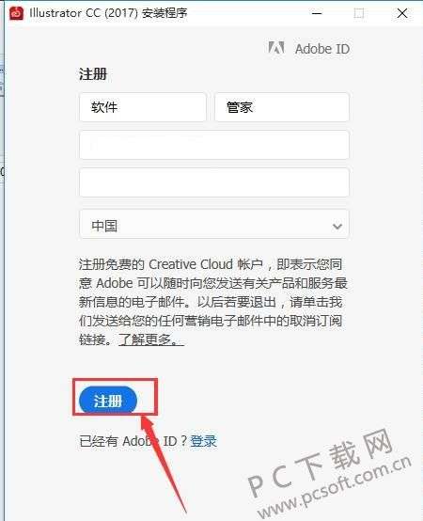Click the 已经有 Adobe ID? text
This screenshot has height=521, width=423.
tap(133, 441)
